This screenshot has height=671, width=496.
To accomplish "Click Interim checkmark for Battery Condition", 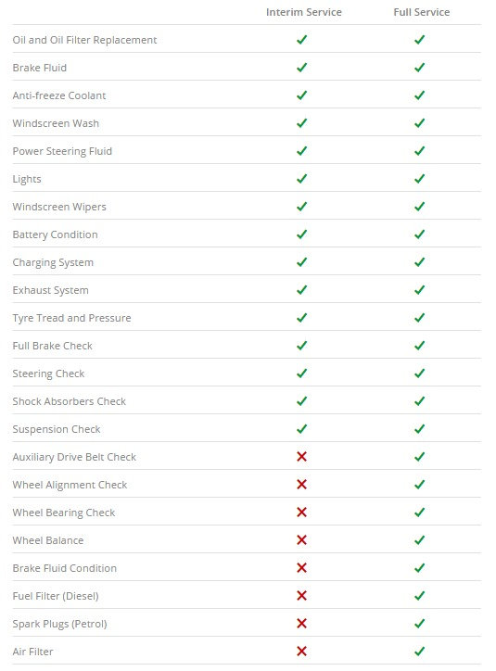I will pyautogui.click(x=301, y=234).
